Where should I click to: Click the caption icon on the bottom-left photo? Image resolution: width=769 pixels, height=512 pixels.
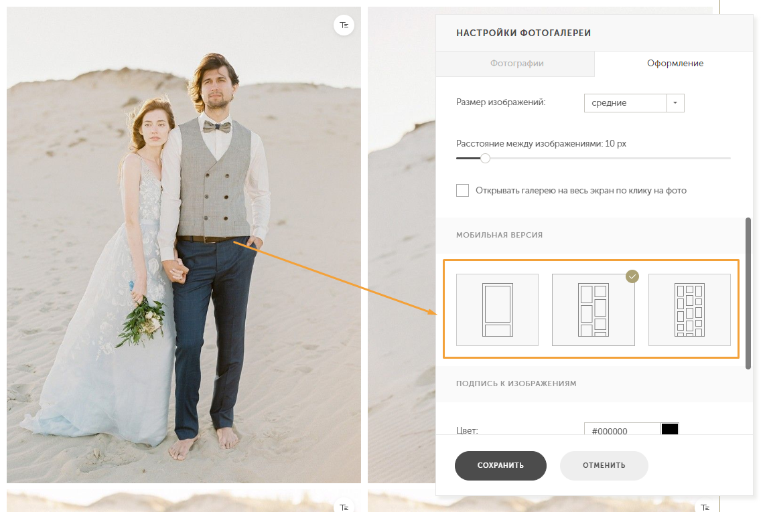[x=344, y=507]
